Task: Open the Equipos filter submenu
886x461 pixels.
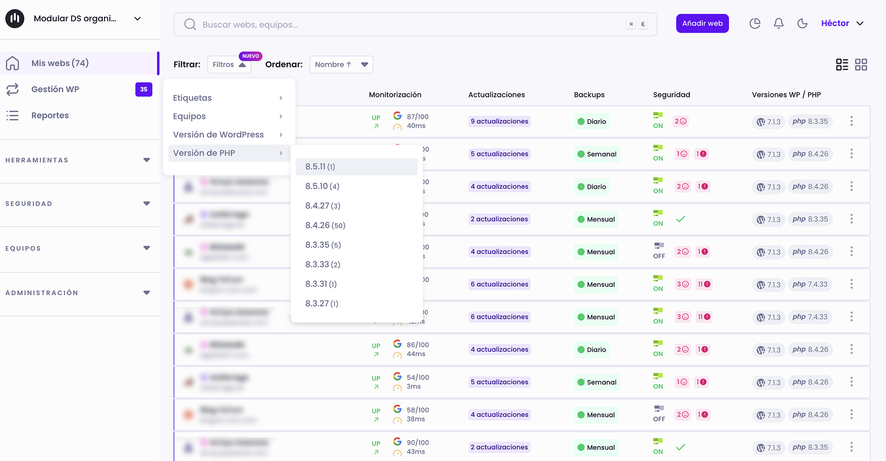Action: click(229, 116)
